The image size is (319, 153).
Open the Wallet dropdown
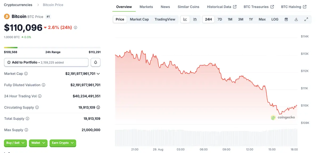38,143
